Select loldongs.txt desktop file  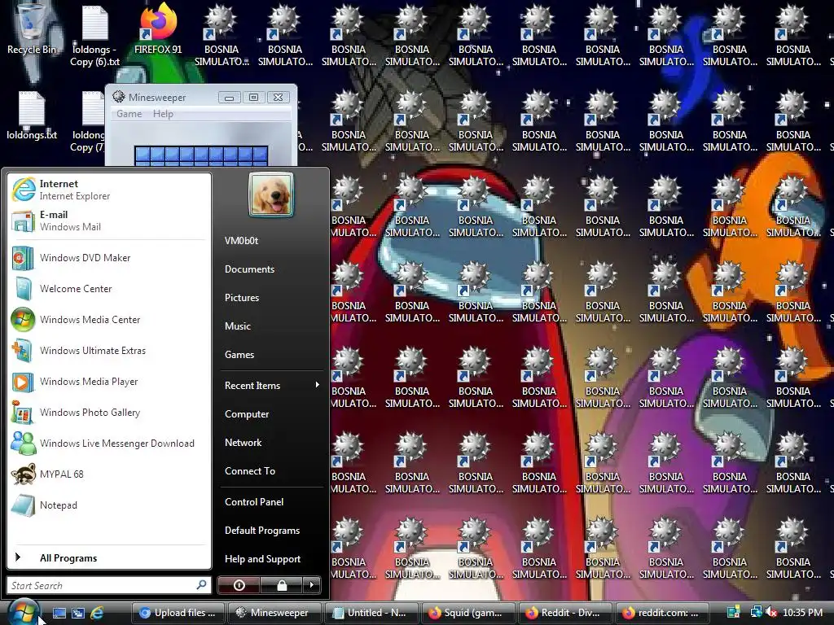[32, 116]
